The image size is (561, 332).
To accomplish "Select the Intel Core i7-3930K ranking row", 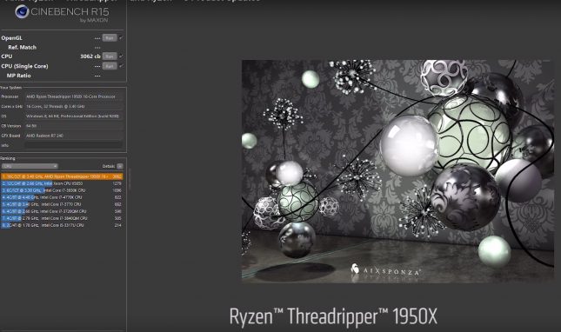I will 62,190.
